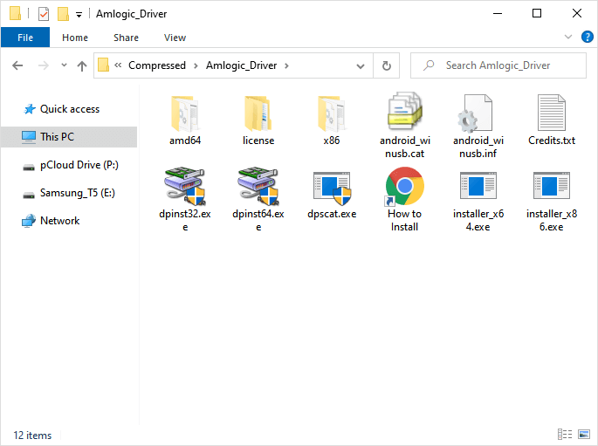
Task: Expand address bar history dropdown
Action: pos(360,66)
